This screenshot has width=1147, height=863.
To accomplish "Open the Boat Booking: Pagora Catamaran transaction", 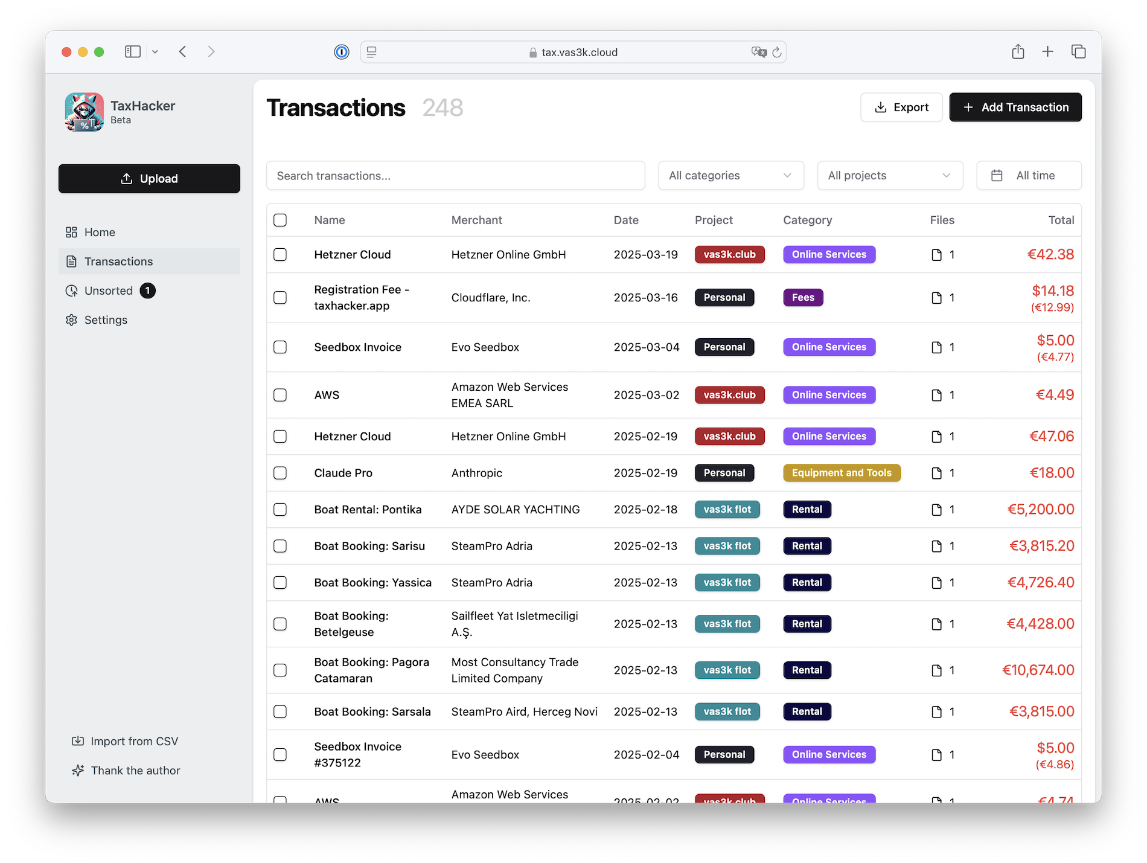I will [372, 670].
